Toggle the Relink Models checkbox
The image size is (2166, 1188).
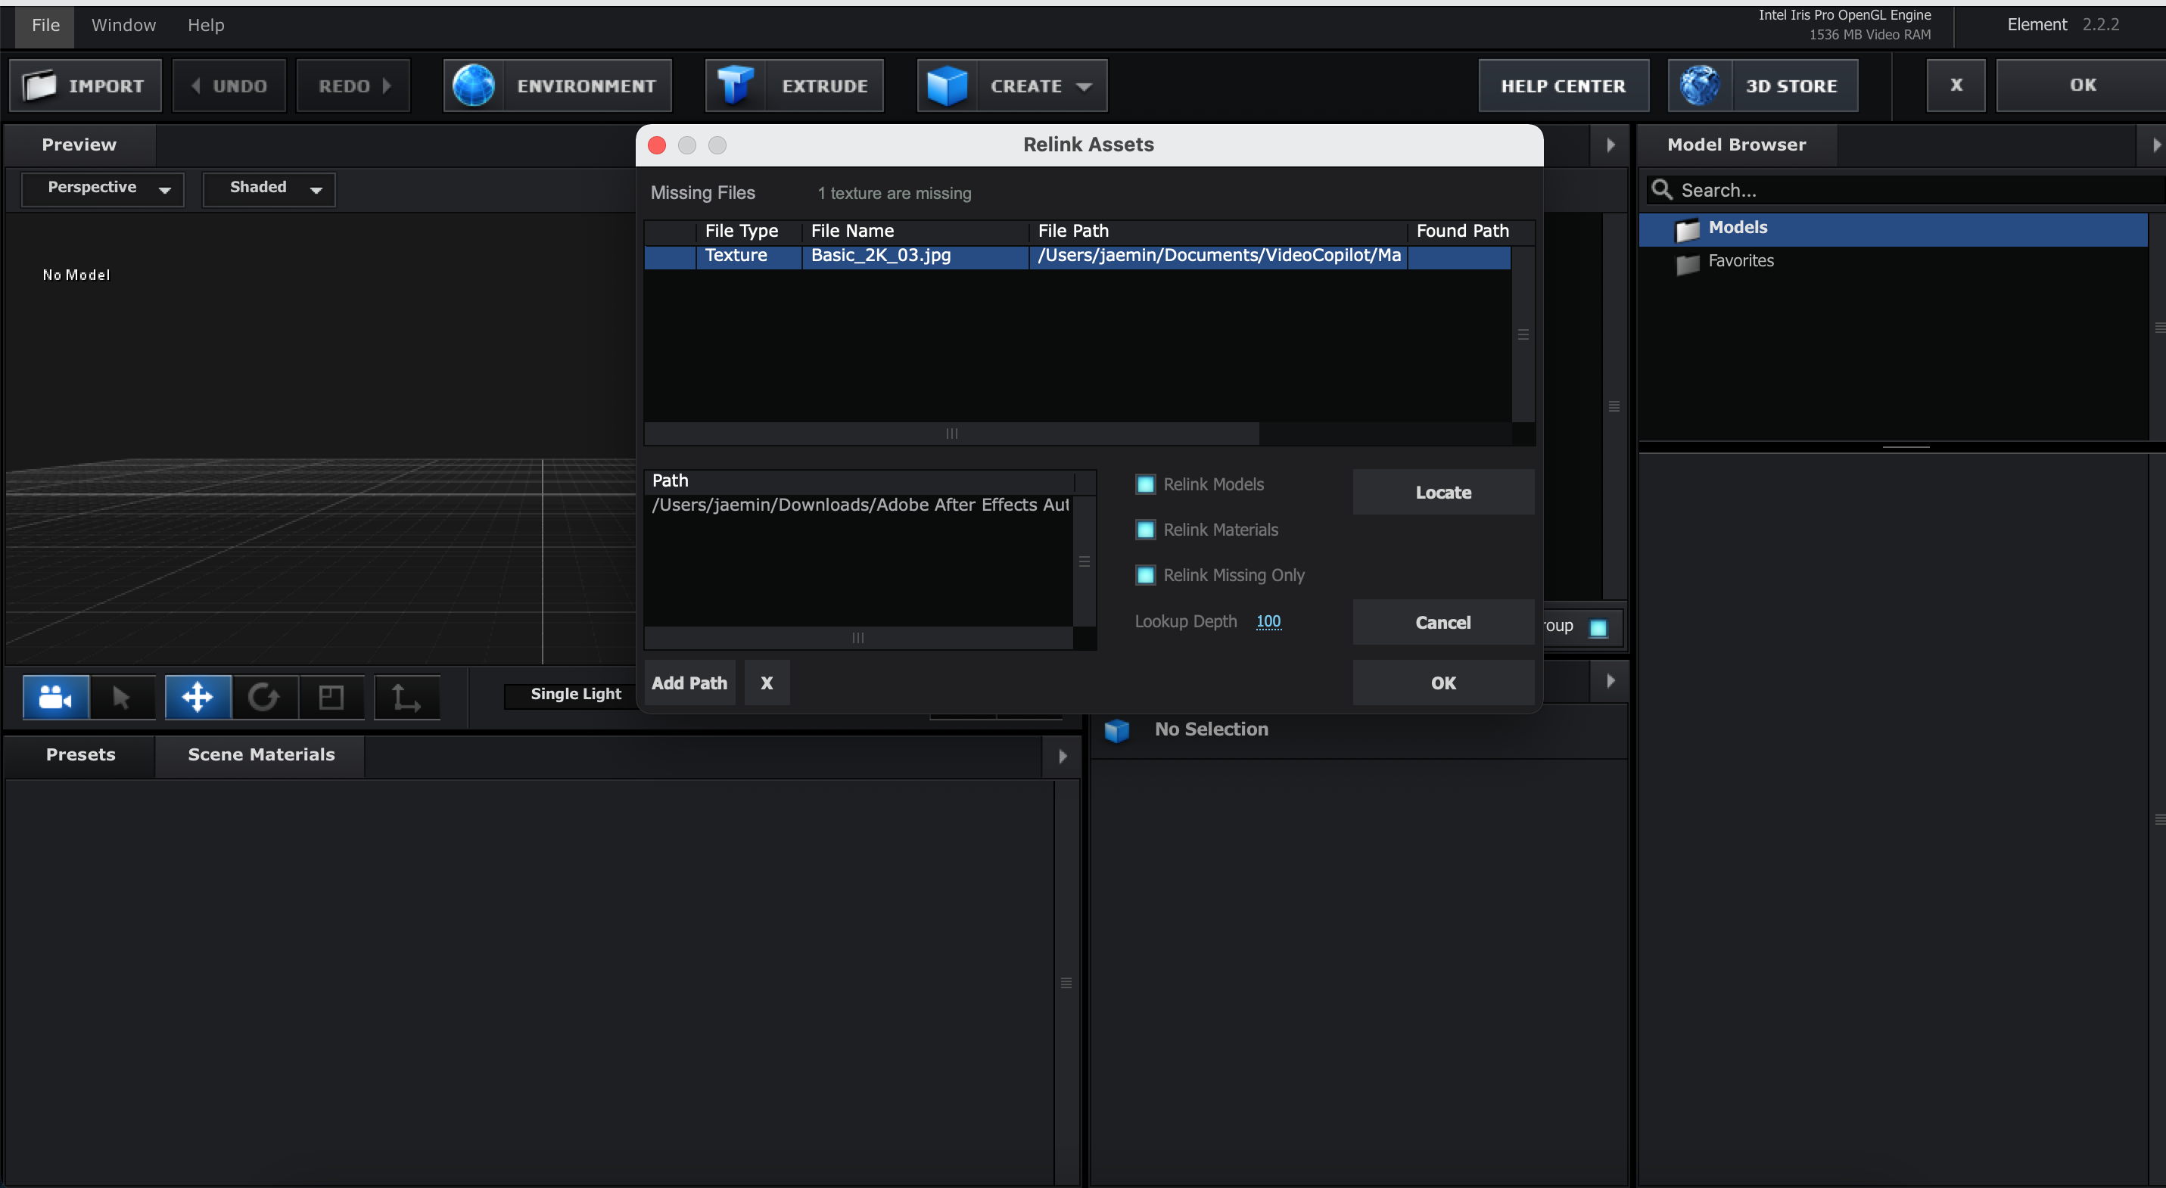(x=1145, y=484)
